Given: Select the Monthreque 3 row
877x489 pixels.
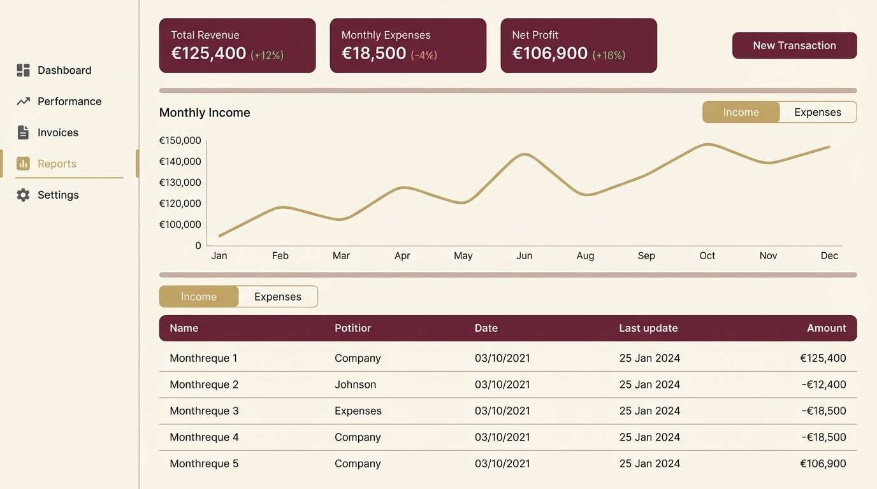Looking at the screenshot, I should (446, 411).
